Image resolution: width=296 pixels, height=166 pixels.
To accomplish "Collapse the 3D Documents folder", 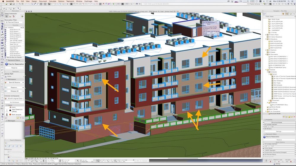I will click(266, 54).
